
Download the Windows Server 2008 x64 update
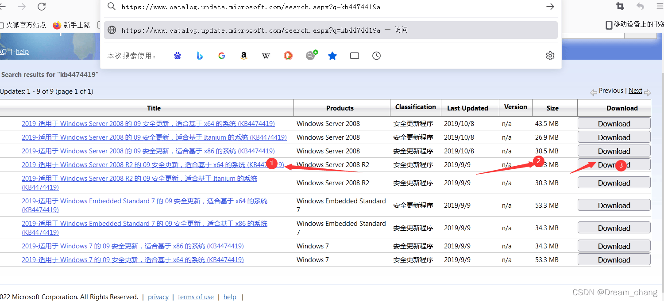[614, 124]
